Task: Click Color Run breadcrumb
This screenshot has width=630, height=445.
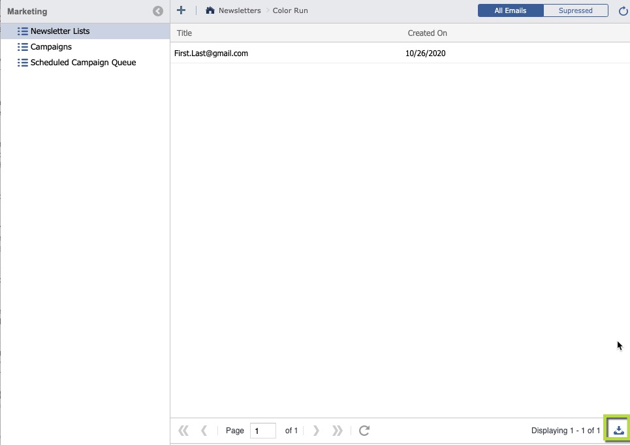Action: pos(291,10)
